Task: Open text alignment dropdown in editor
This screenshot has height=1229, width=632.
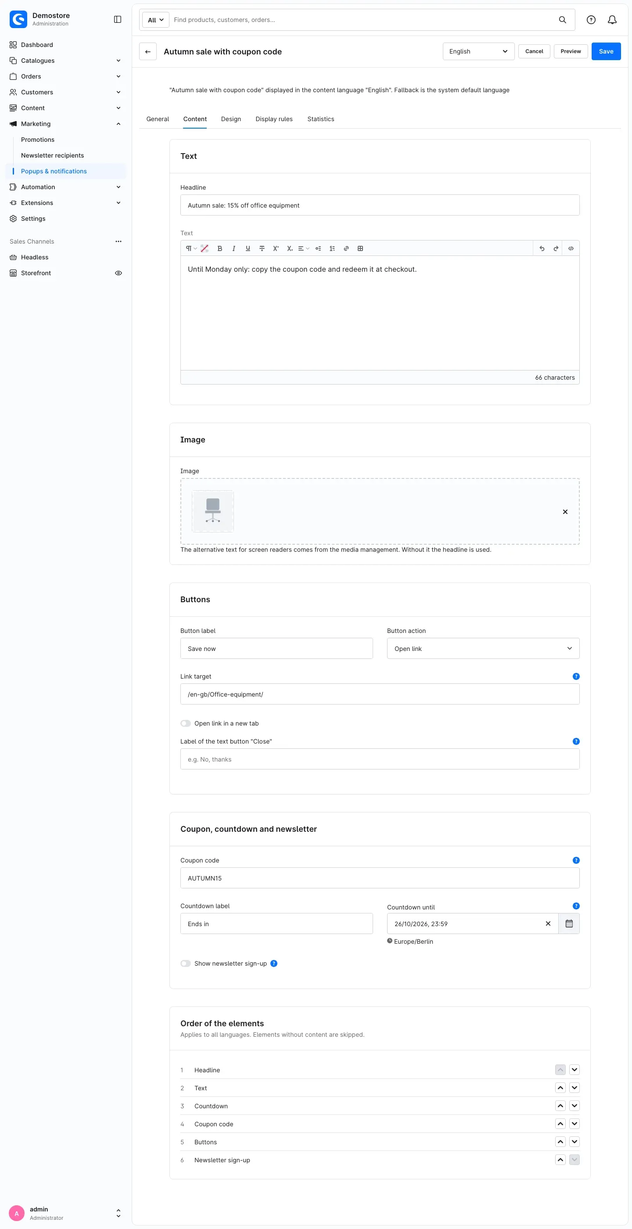Action: click(x=304, y=248)
